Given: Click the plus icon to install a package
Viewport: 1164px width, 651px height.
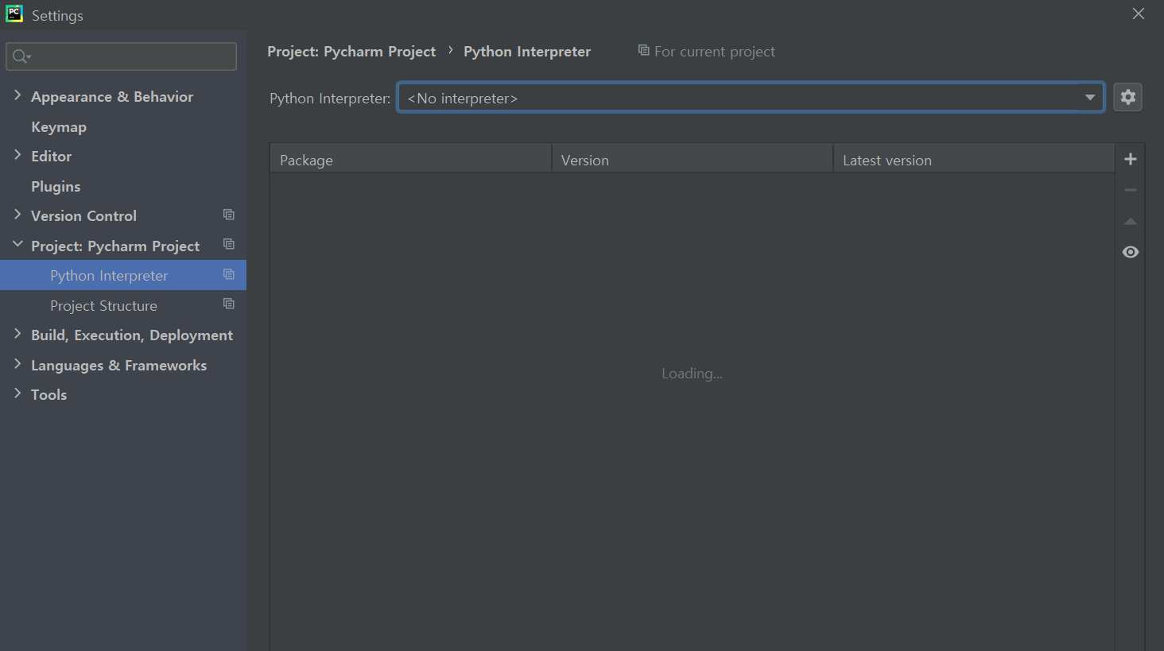Looking at the screenshot, I should point(1131,159).
